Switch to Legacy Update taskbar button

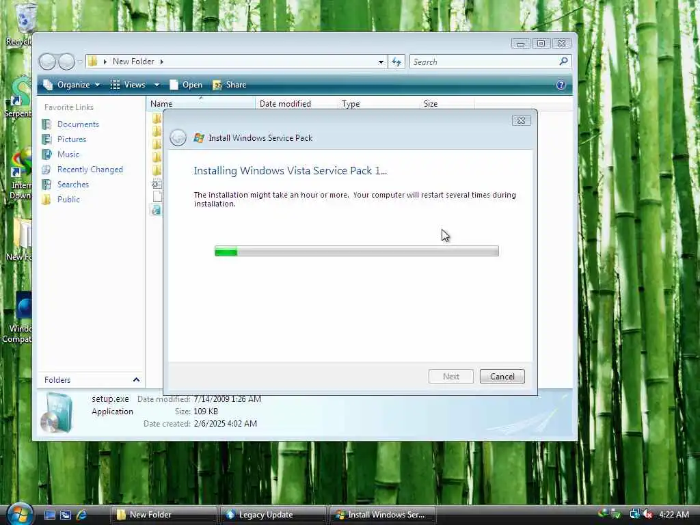coord(273,515)
